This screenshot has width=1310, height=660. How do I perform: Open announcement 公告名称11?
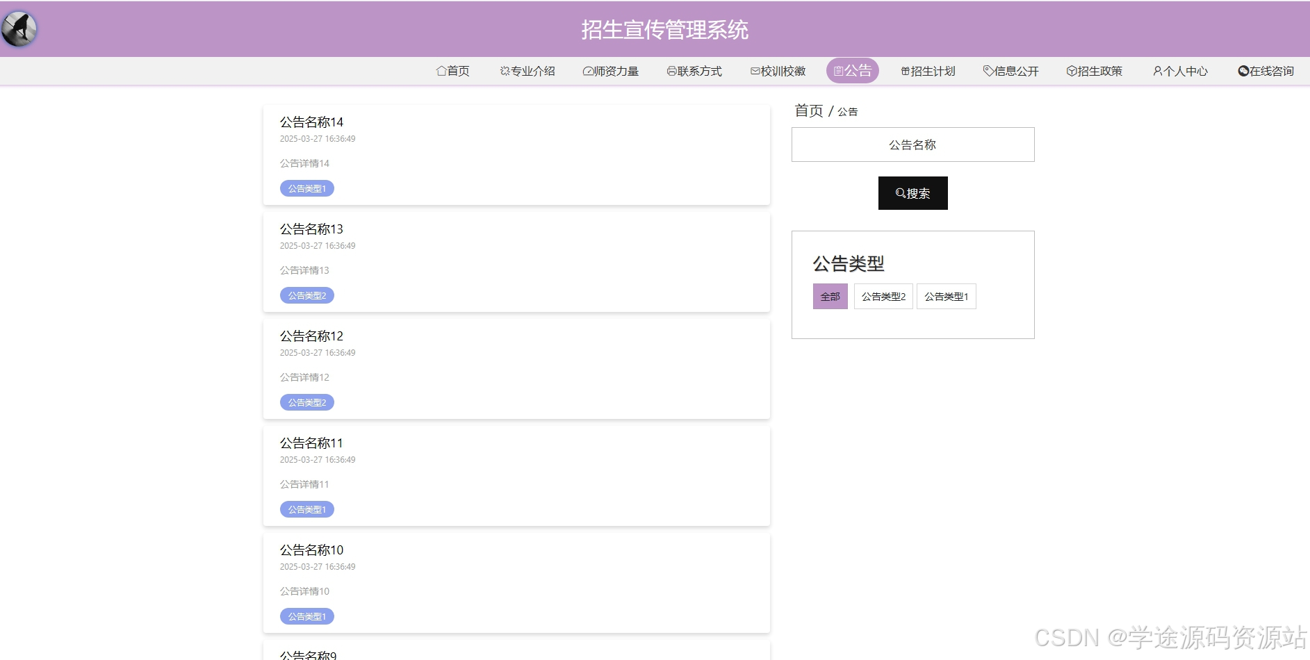(x=311, y=443)
